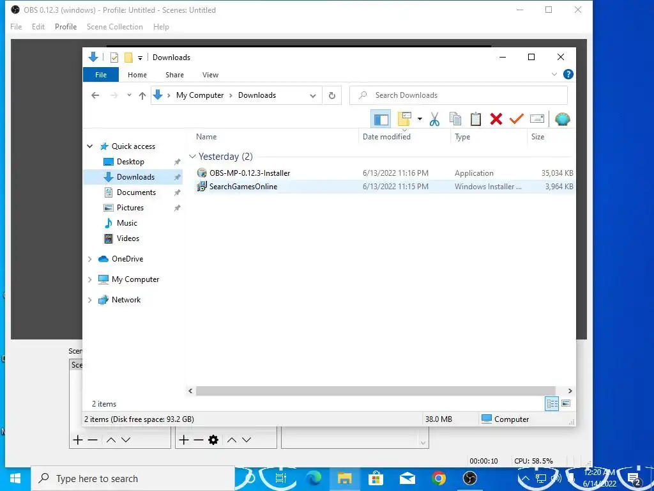The width and height of the screenshot is (654, 491).
Task: Expand the ribbon with the chevron
Action: coord(554,74)
